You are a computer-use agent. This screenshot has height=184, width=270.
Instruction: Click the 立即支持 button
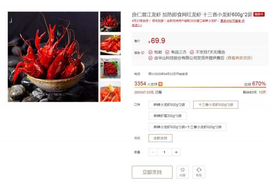pos(152,172)
